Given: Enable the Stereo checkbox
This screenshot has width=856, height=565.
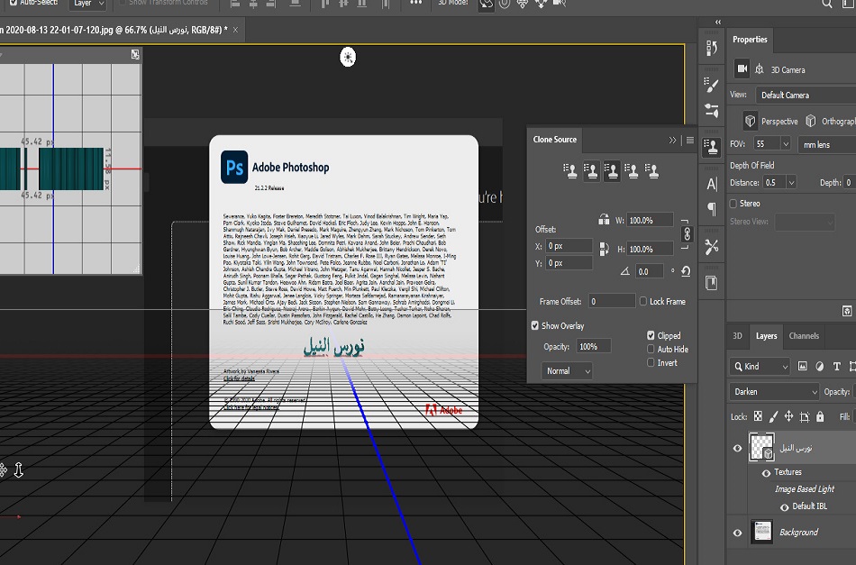Looking at the screenshot, I should [733, 204].
